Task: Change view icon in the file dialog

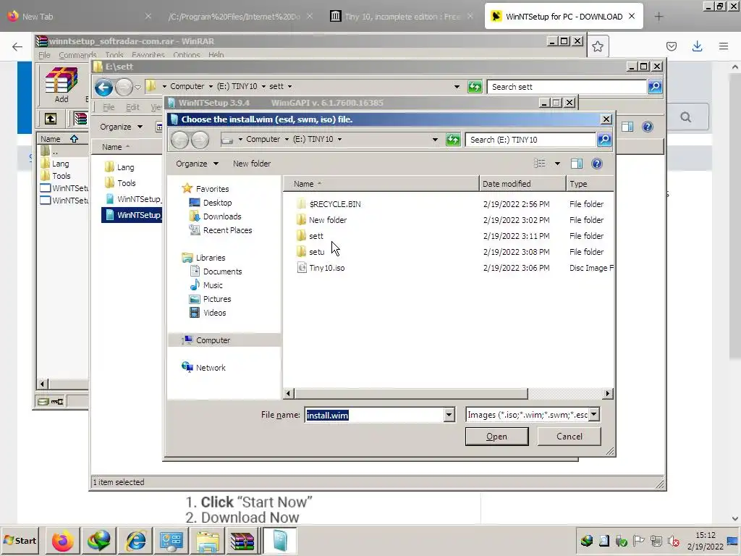Action: (x=540, y=164)
